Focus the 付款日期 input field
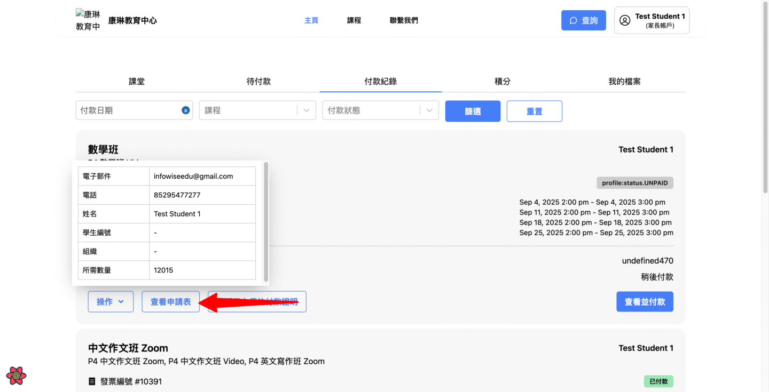The height and width of the screenshot is (392, 769). tap(128, 110)
